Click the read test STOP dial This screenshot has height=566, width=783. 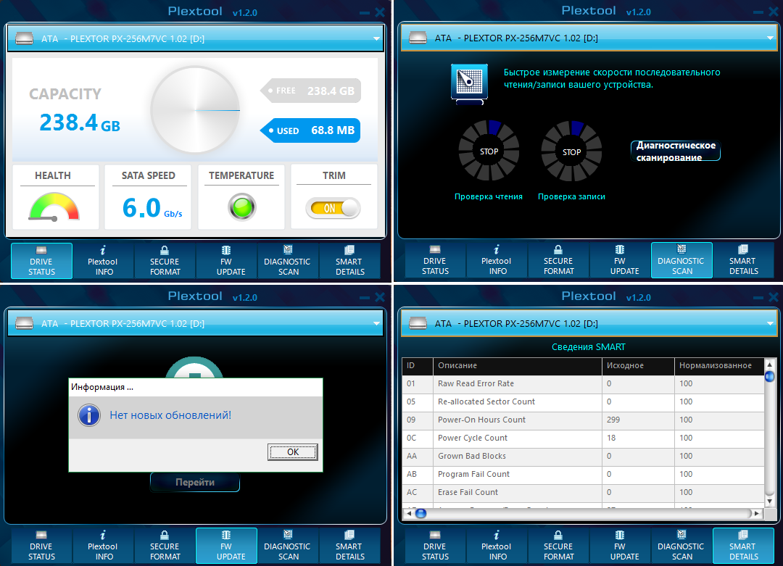(x=489, y=151)
